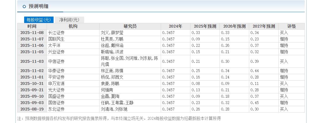Click date cell 2025-11-06
Image resolution: width=315 pixels, height=123 pixels.
[x=32, y=46]
